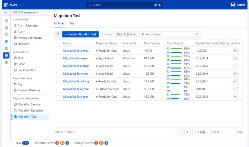Open the Migration Task-dsqn link
This screenshot has height=147, width=249.
pos(76,66)
